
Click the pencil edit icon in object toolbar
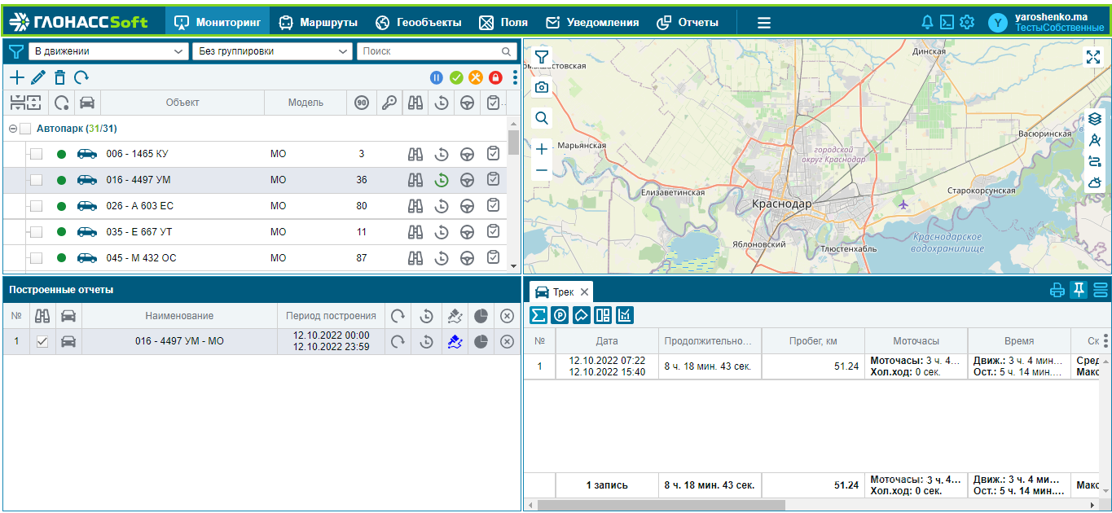[38, 78]
